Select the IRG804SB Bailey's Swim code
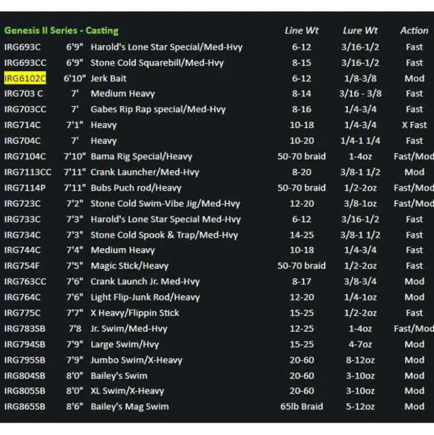This screenshot has width=434, height=435. (x=25, y=376)
